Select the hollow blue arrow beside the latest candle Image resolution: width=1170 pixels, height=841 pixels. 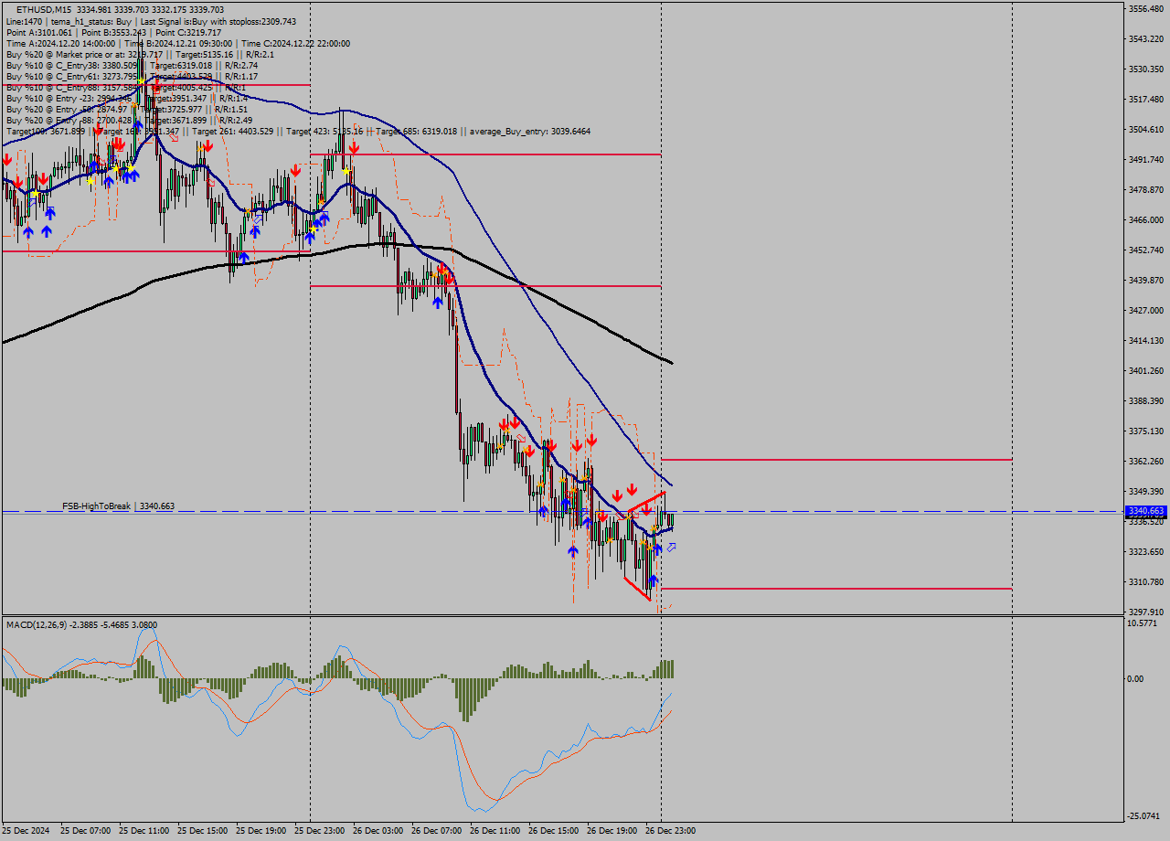coord(671,547)
